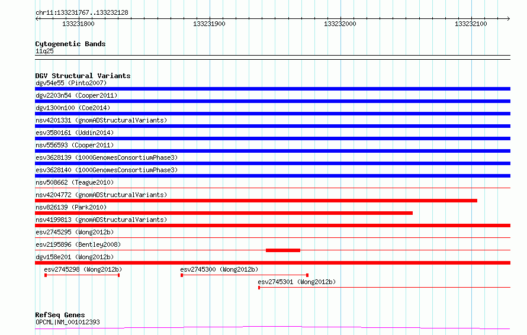Open the nsv4199813 (gnomADStructuralVariants) label
Viewport: 527px width, 335px height.
[x=101, y=220]
